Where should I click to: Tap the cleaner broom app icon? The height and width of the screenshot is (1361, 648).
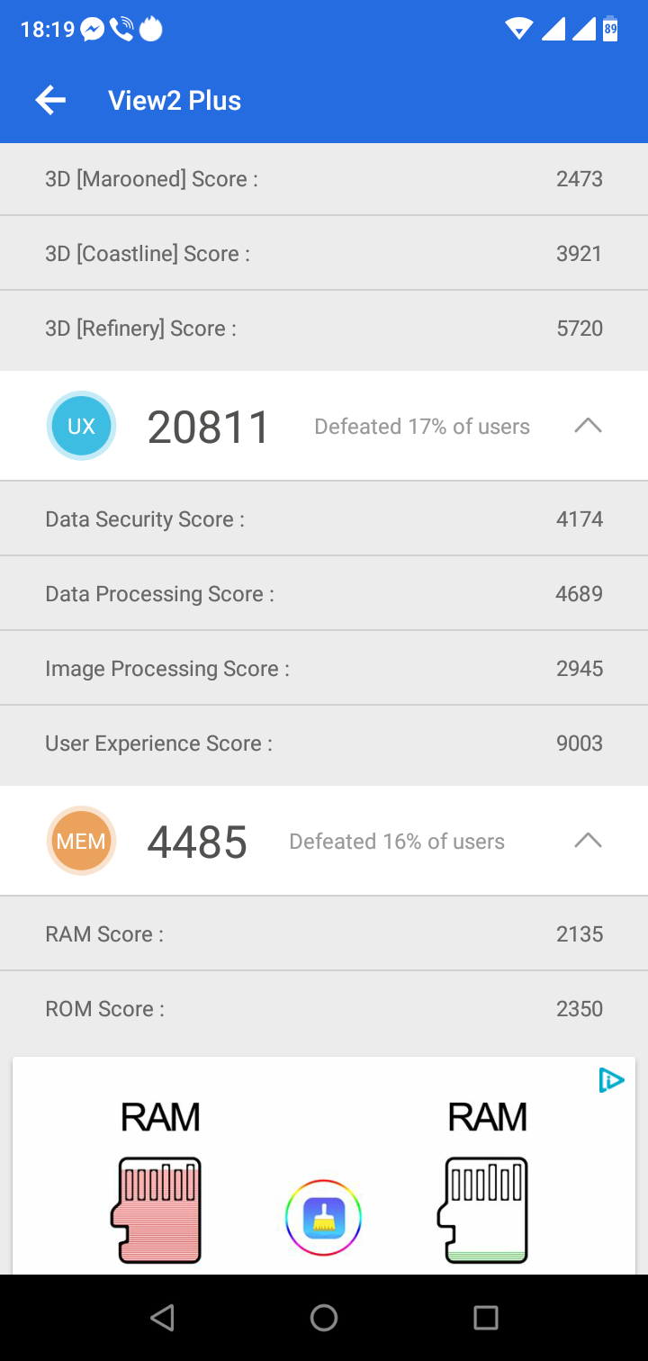click(323, 1218)
